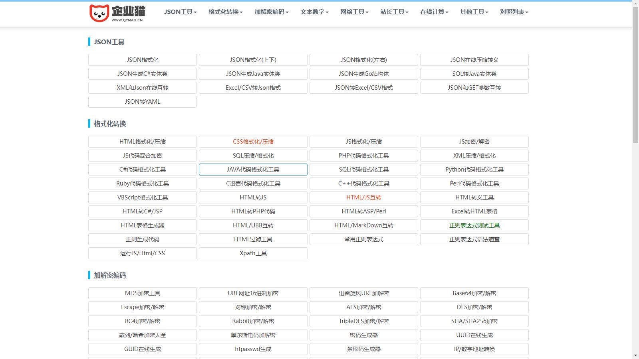Expand the JSON工具 dropdown menu
Viewport: 639px width, 359px height.
(x=180, y=12)
